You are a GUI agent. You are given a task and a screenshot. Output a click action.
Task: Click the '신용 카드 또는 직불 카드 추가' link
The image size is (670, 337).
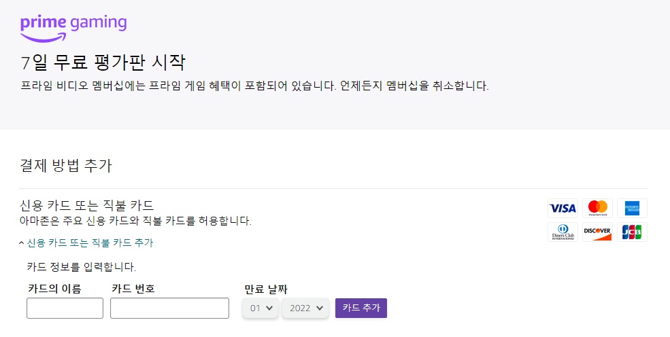tap(90, 243)
